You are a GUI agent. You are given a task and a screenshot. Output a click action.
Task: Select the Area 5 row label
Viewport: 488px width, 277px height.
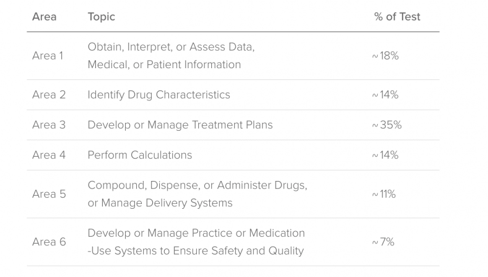point(48,194)
